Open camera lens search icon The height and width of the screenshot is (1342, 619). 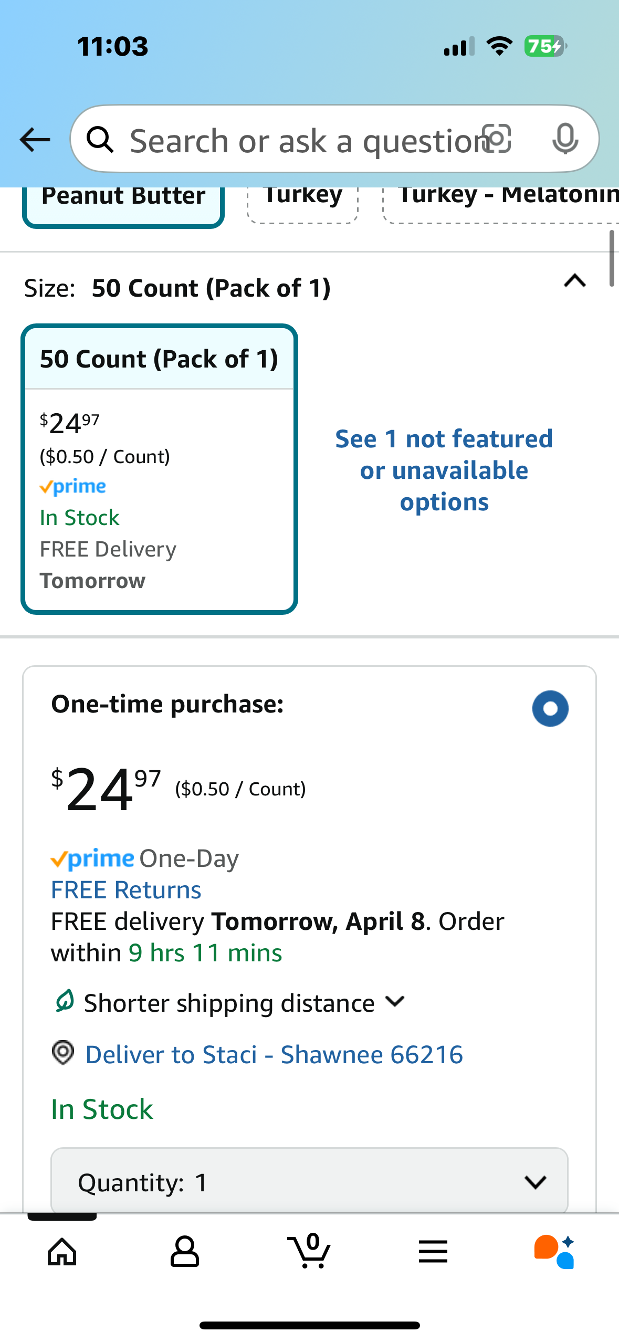(x=496, y=139)
